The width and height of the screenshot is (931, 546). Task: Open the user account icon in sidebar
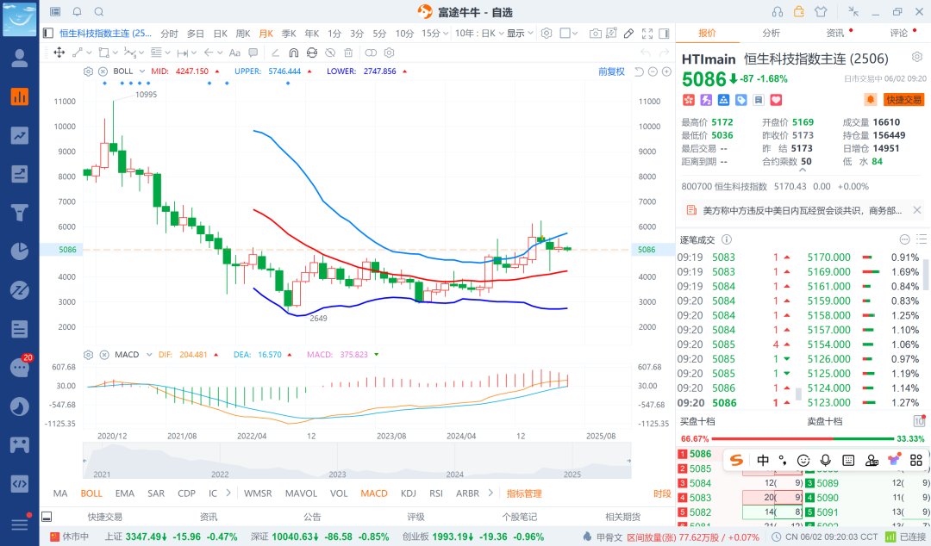pos(20,59)
